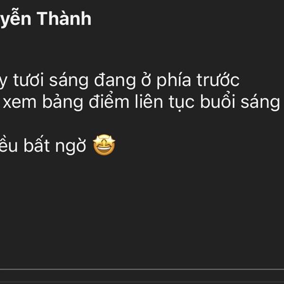Click the word 'bất' in the last line
The height and width of the screenshot is (284, 284).
36,144
